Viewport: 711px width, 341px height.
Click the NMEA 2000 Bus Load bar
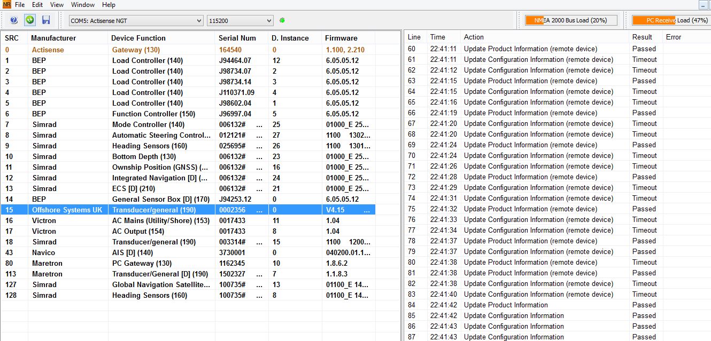571,20
